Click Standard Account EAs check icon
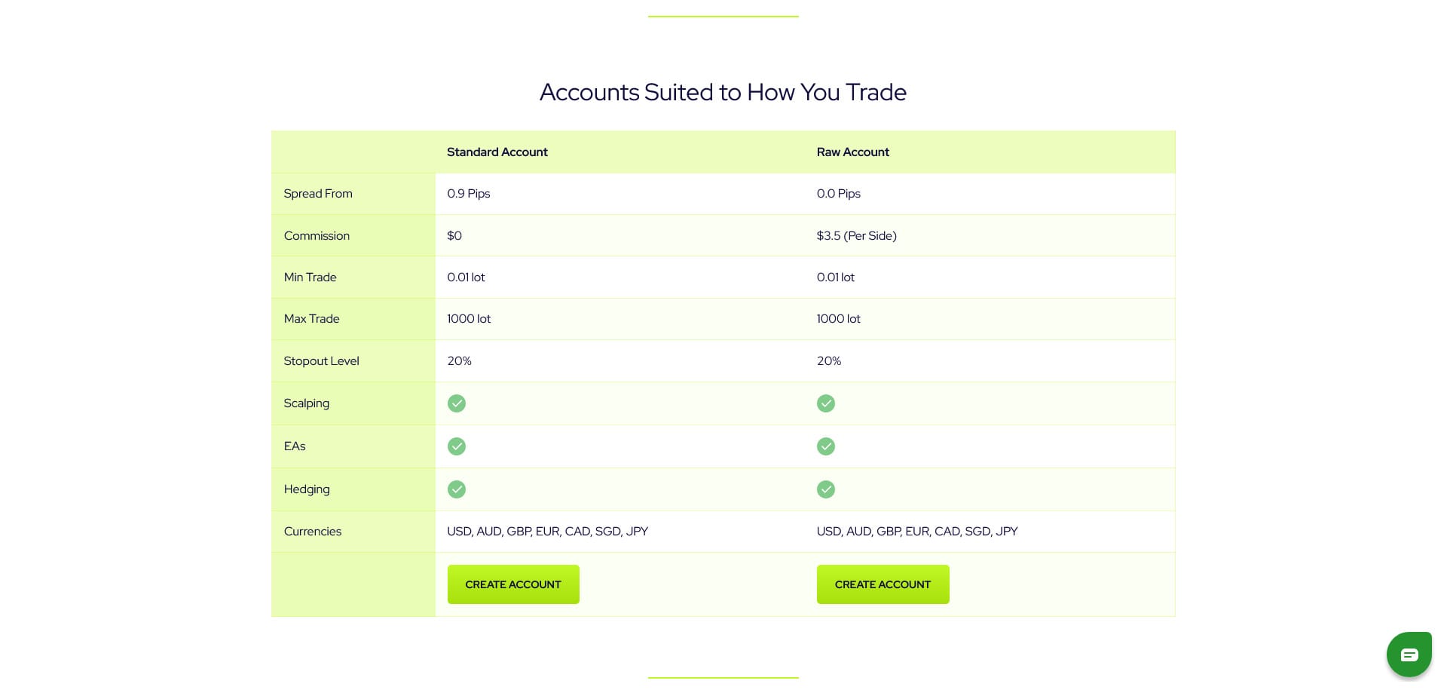 pyautogui.click(x=457, y=446)
